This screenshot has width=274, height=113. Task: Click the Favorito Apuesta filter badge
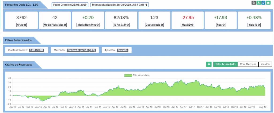tap(123, 50)
